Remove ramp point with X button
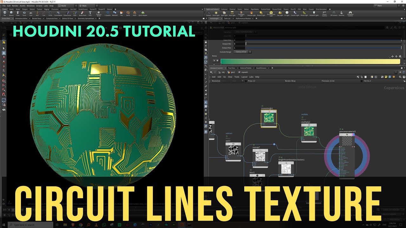 tap(214, 60)
